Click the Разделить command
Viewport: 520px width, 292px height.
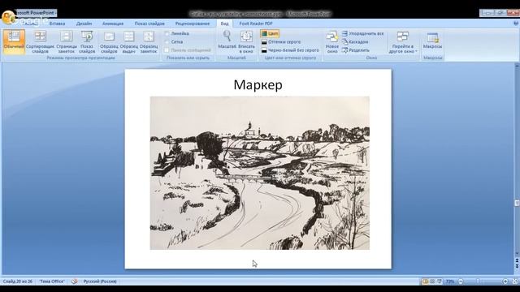pyautogui.click(x=356, y=50)
